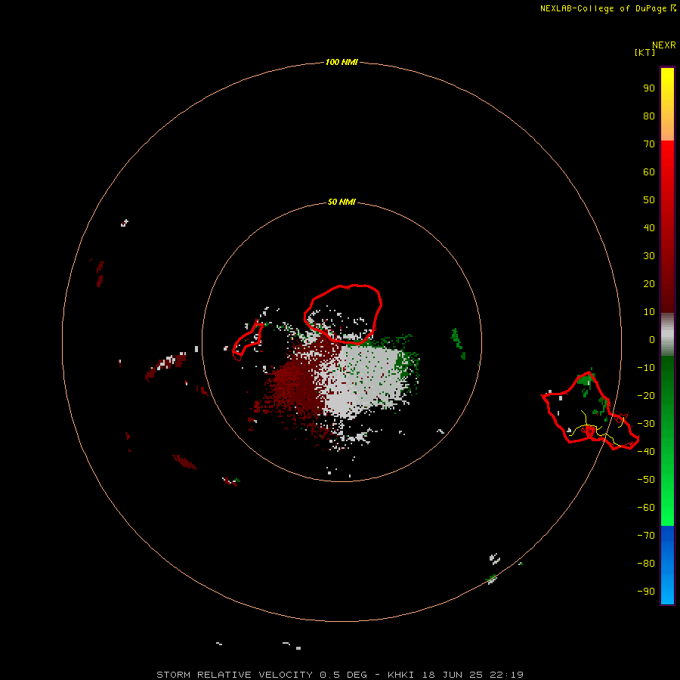Click the -40 value on the velocity scale
Image resolution: width=680 pixels, height=680 pixels.
[646, 452]
